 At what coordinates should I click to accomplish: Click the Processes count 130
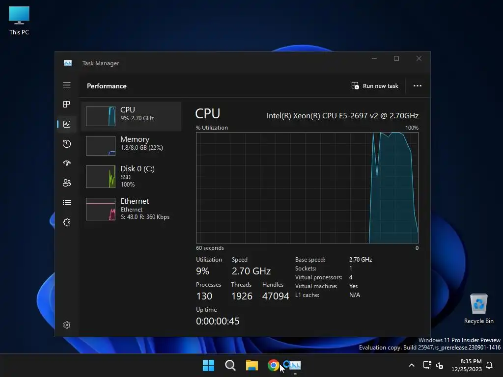[x=204, y=296]
